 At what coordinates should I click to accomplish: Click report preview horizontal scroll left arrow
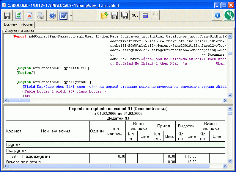click(x=6, y=166)
